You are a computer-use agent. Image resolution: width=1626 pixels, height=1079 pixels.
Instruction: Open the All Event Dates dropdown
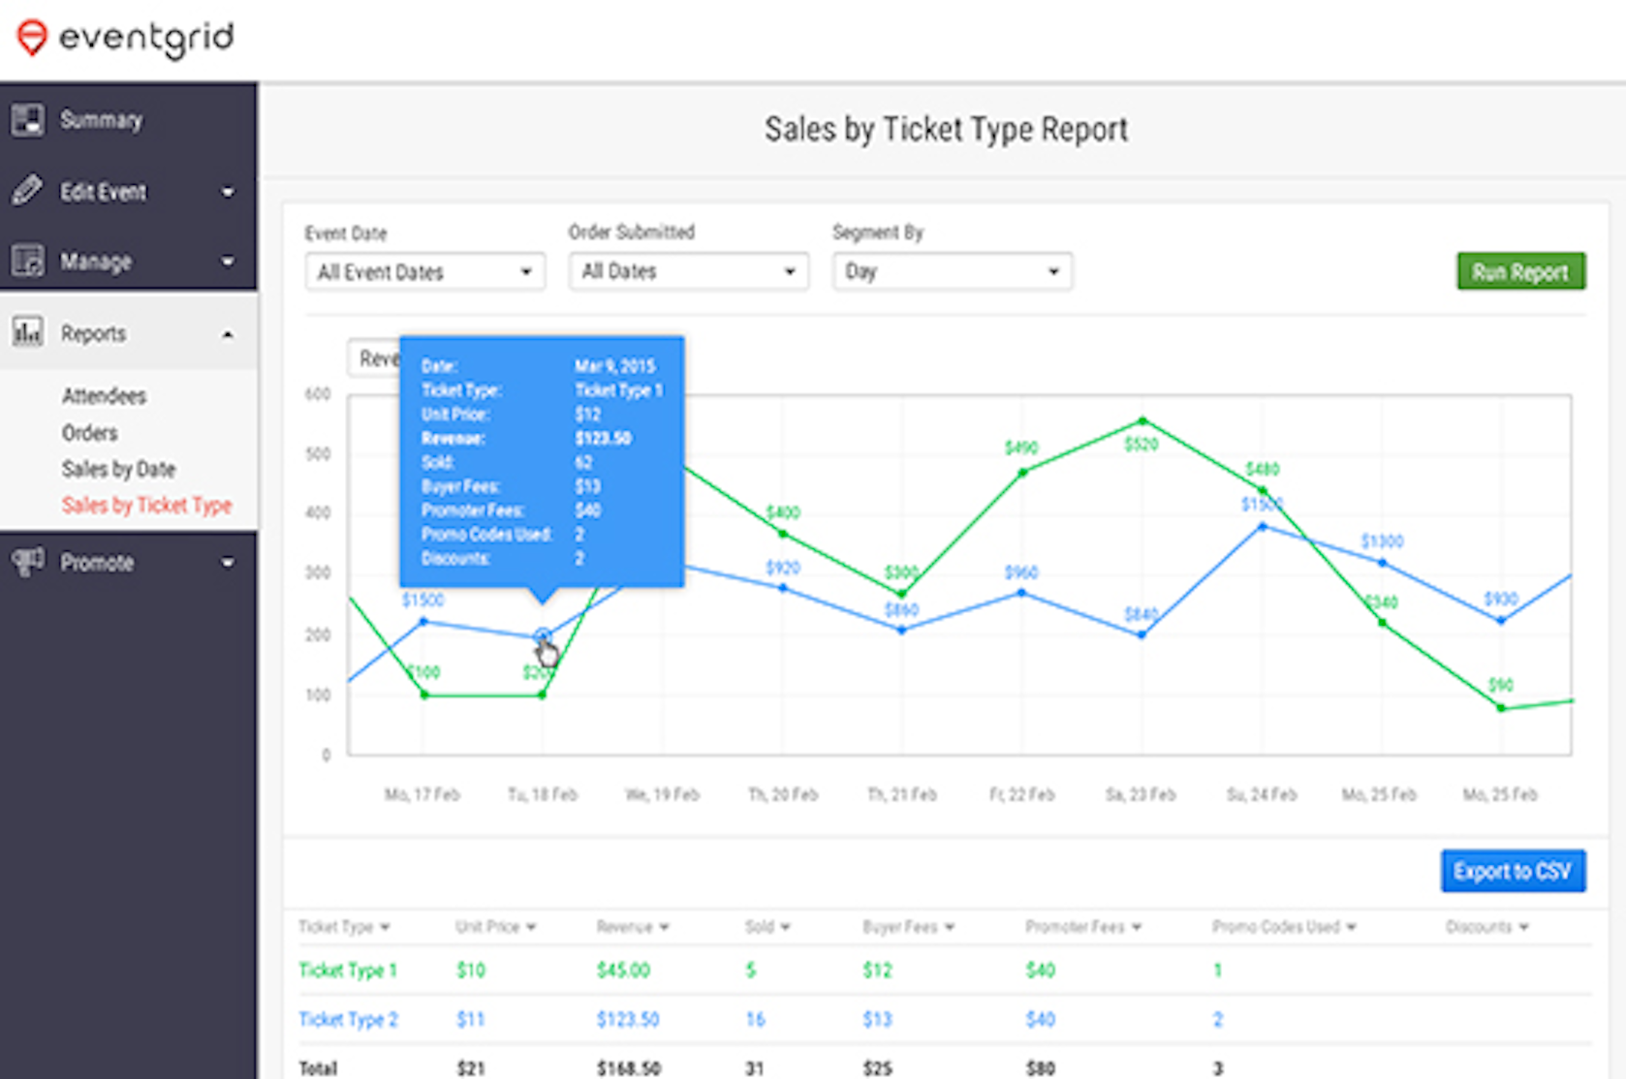(423, 271)
